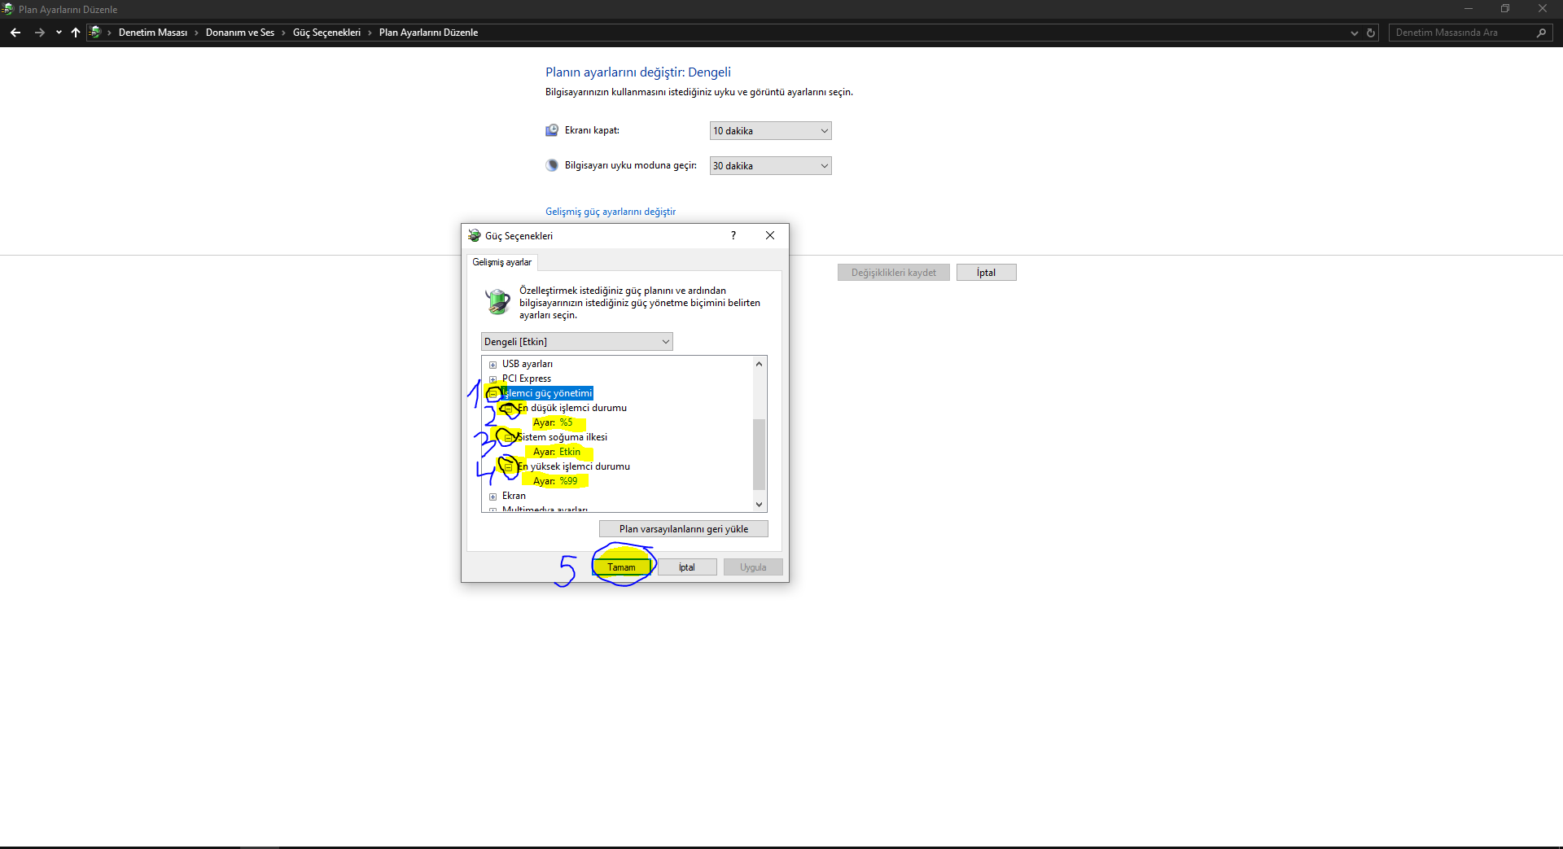Click the Forward navigation arrow
Screen dimensions: 1563x849
point(39,33)
